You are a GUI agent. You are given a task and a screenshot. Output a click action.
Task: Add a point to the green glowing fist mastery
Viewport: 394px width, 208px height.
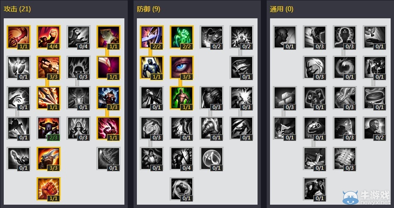182,37
